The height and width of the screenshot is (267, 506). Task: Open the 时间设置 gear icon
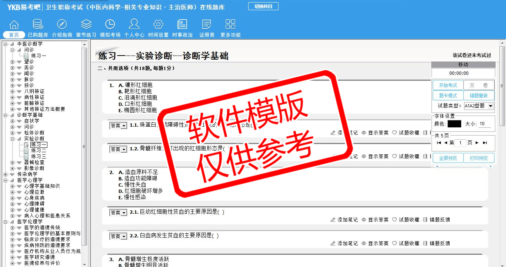158,25
